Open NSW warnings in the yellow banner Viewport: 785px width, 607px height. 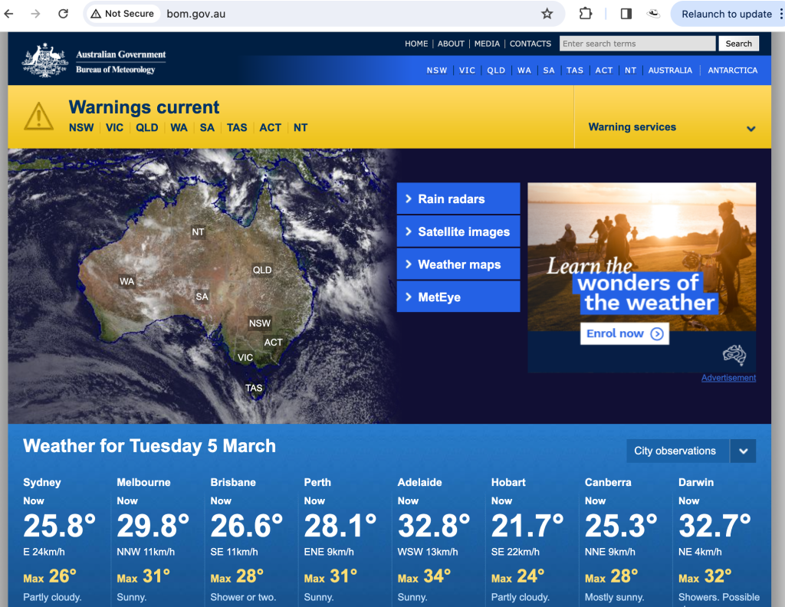(x=81, y=127)
